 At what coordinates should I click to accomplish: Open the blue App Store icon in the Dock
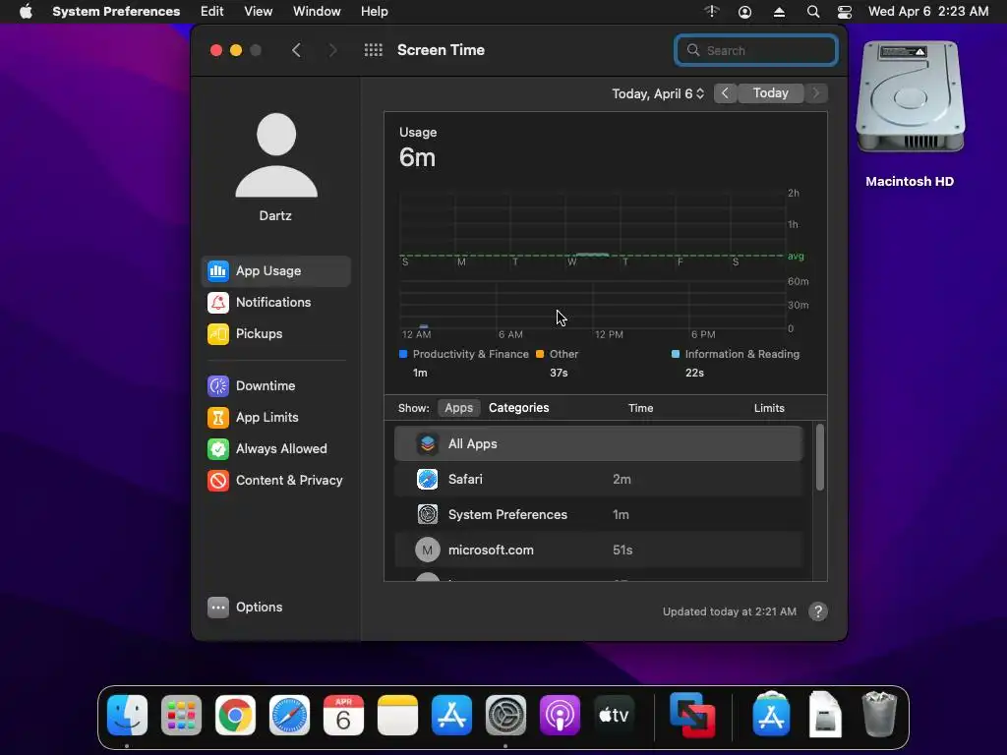[x=451, y=716]
